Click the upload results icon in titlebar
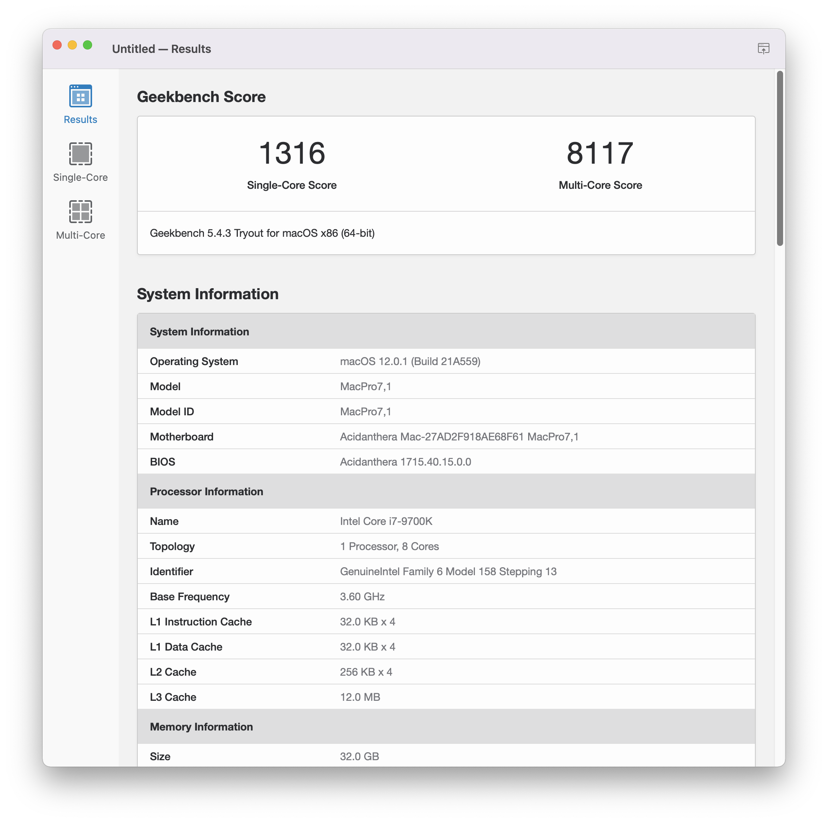 [x=763, y=48]
